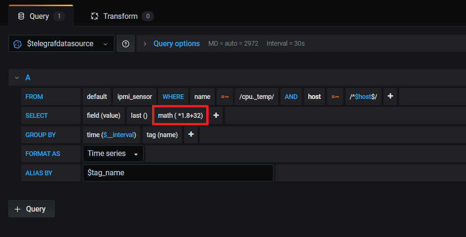Viewport: 466px width, 237px height.
Task: Click the AND condition segment
Action: click(291, 96)
